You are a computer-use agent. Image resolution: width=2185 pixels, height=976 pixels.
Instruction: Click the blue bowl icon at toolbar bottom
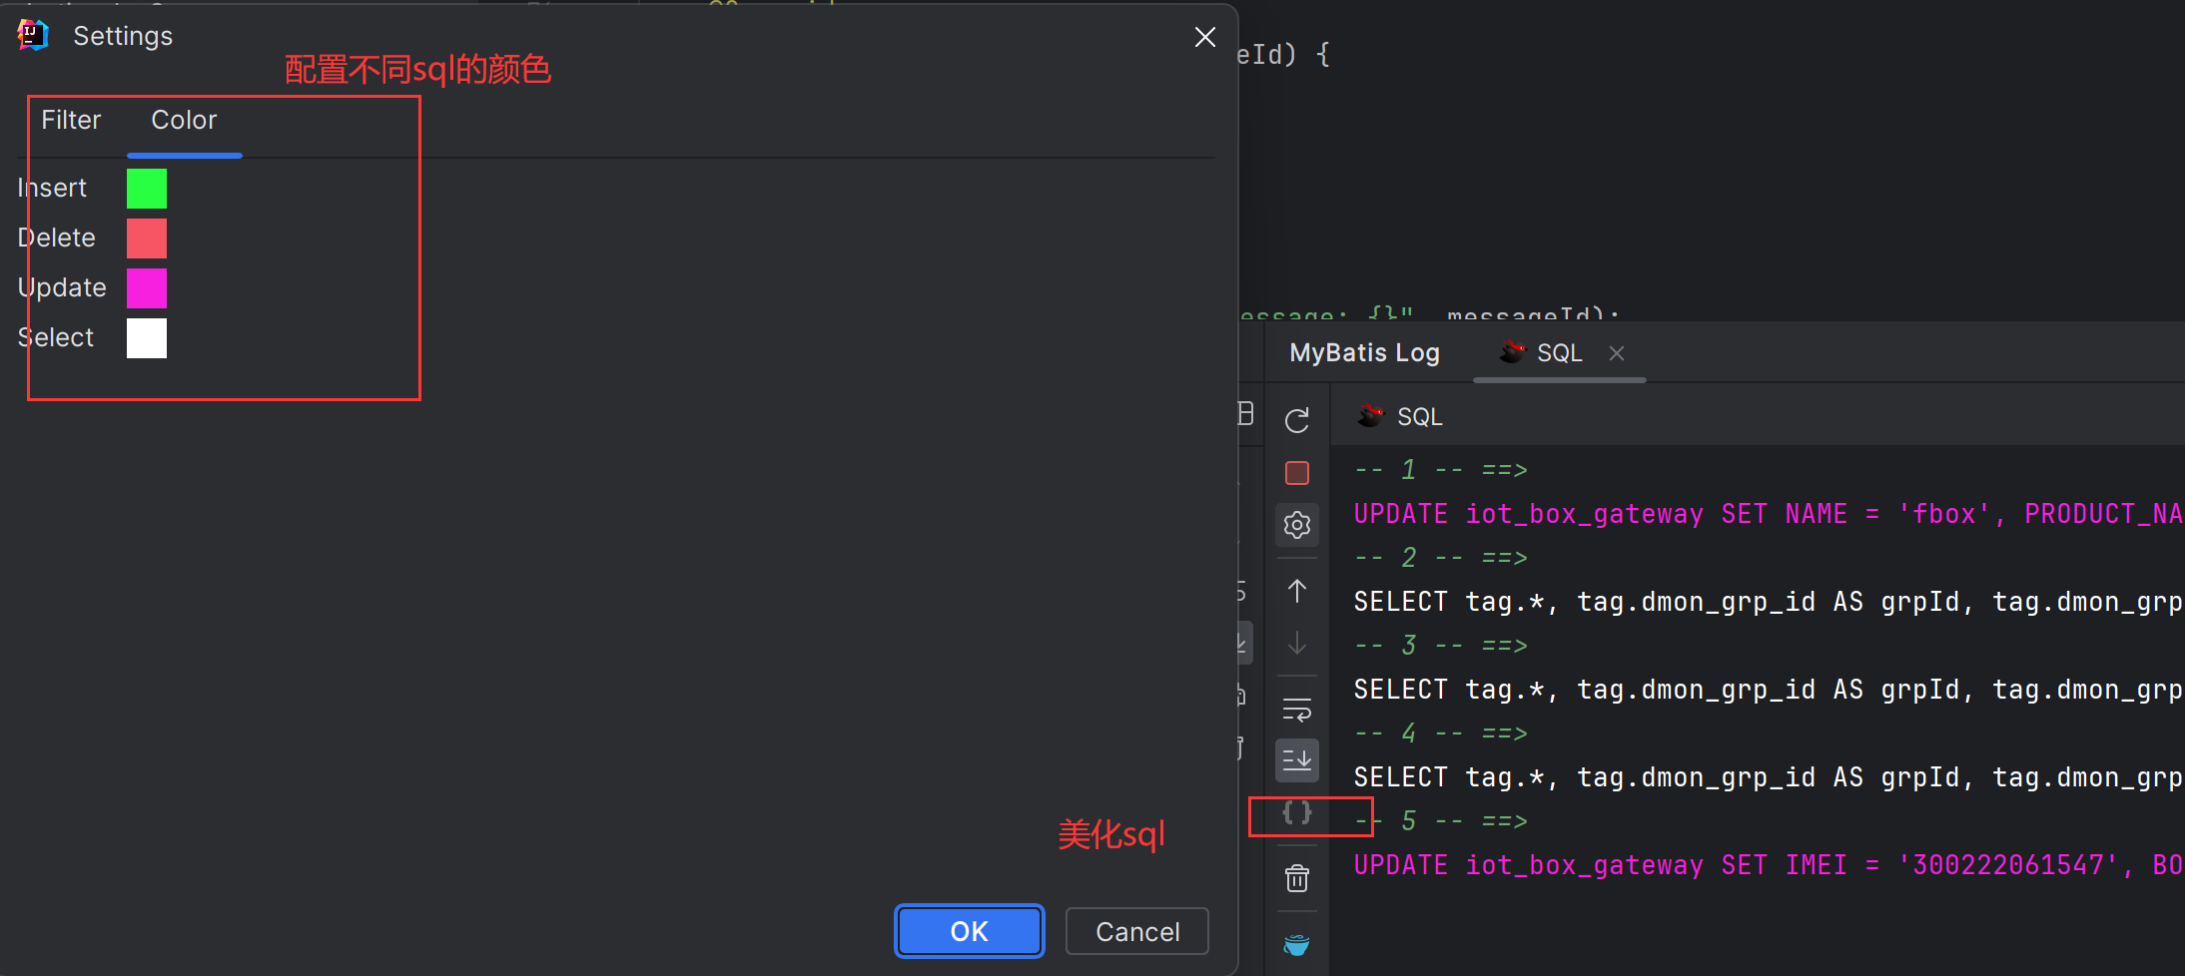tap(1296, 944)
